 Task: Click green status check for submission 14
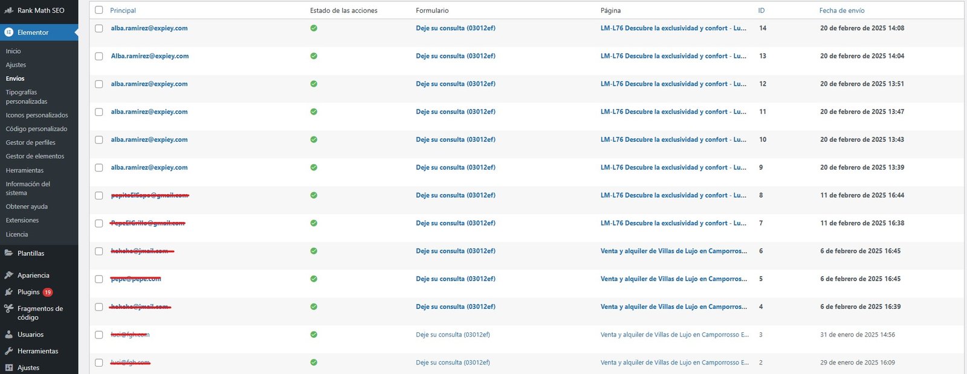click(314, 28)
